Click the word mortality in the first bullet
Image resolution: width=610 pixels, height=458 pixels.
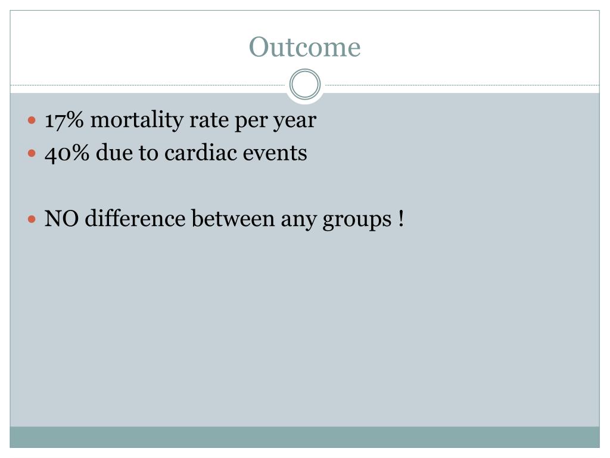click(137, 120)
